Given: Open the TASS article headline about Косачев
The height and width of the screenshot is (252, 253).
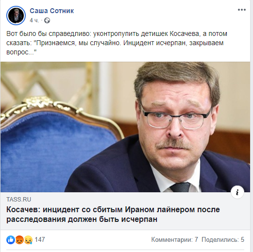Looking at the screenshot, I should click(x=113, y=215).
